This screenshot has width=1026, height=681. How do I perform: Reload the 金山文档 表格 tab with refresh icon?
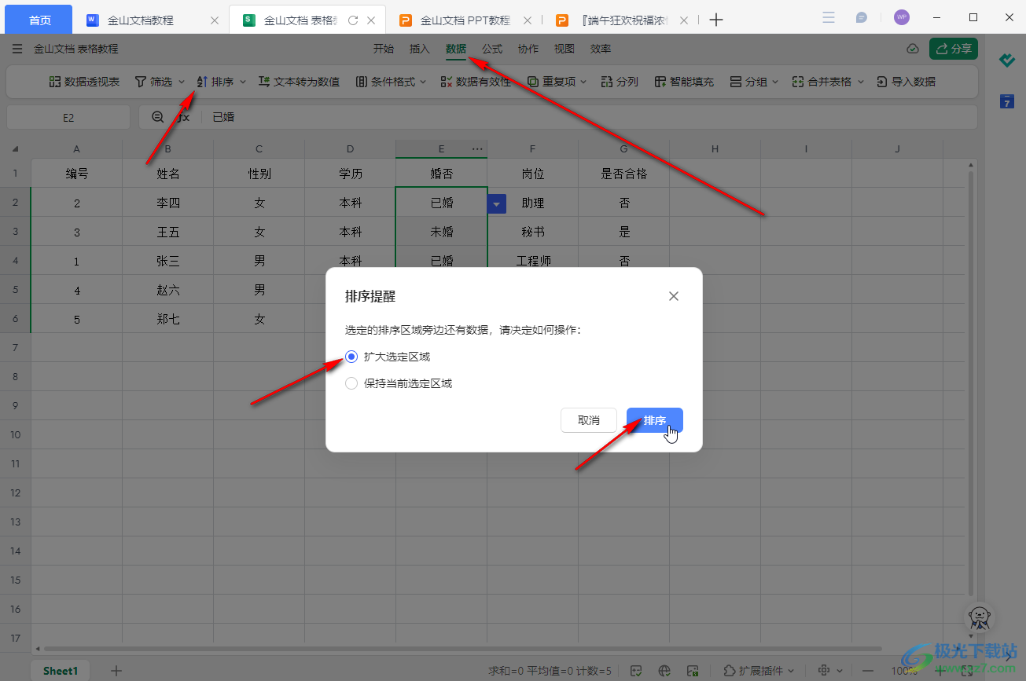coord(353,20)
